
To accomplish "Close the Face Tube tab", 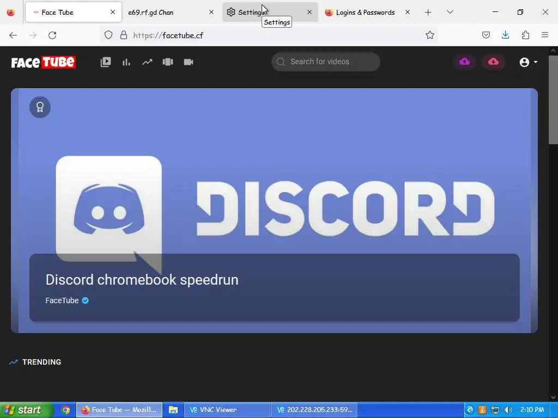I will (x=113, y=12).
